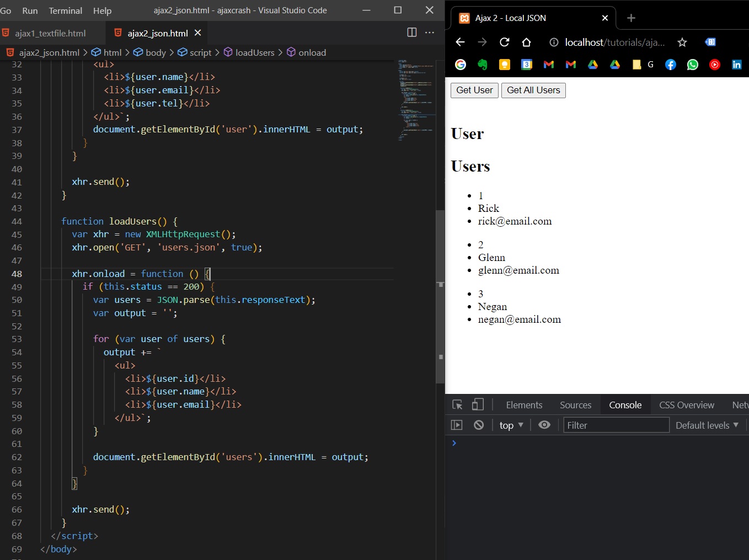Open VS Code's More Actions ellipsis
Image resolution: width=749 pixels, height=560 pixels.
click(430, 33)
